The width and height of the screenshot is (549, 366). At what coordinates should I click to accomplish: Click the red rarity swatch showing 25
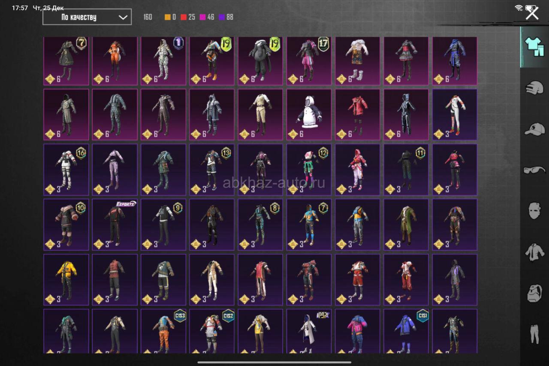[x=184, y=17]
